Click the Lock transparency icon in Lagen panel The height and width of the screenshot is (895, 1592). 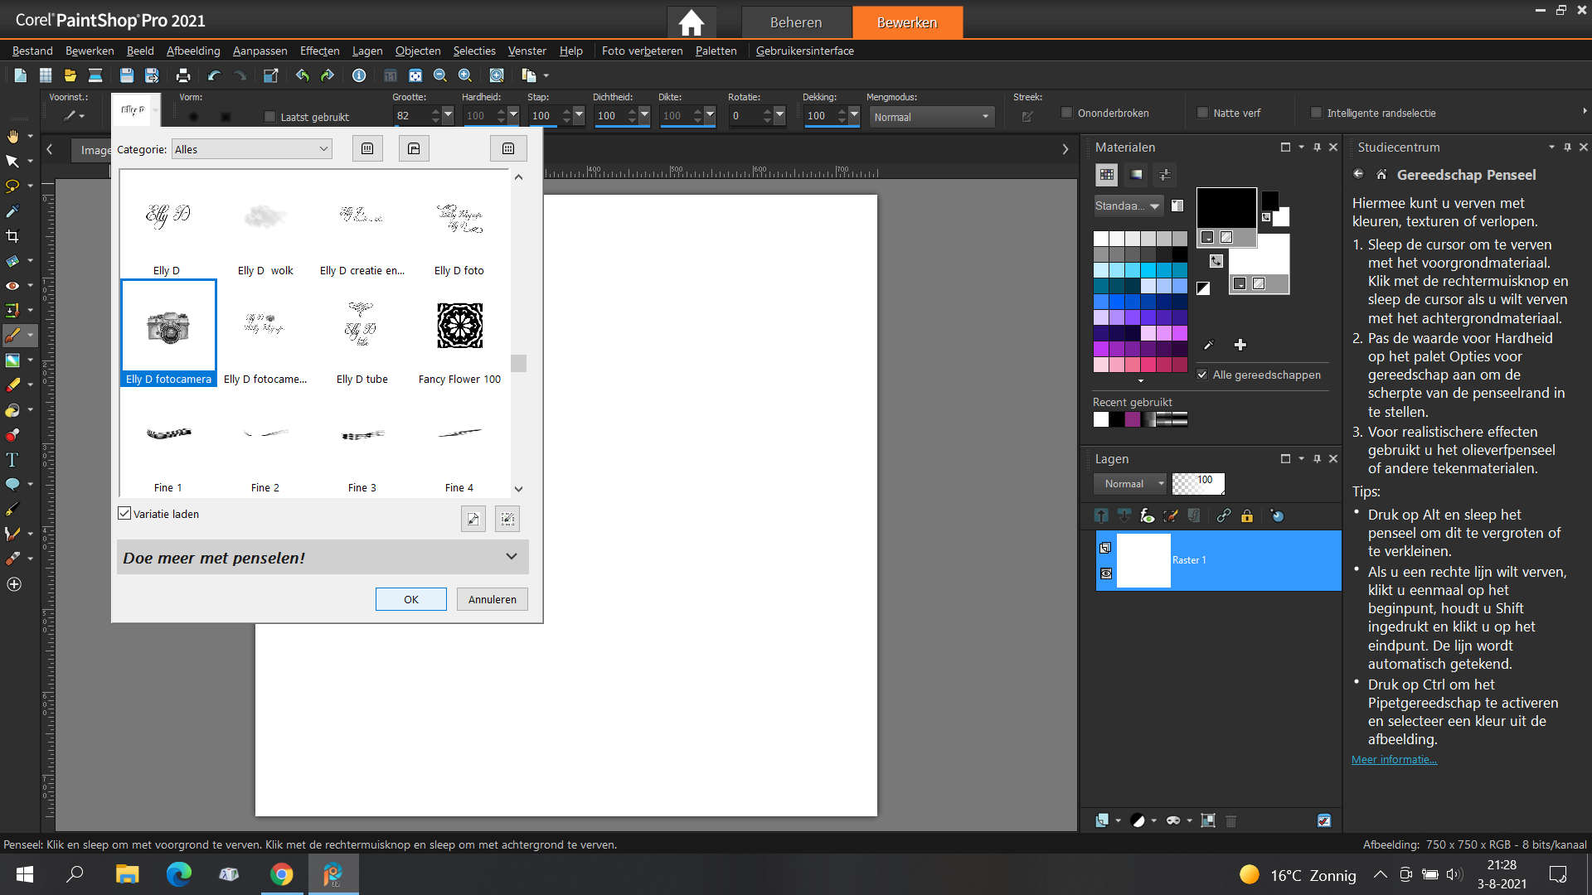1247,516
